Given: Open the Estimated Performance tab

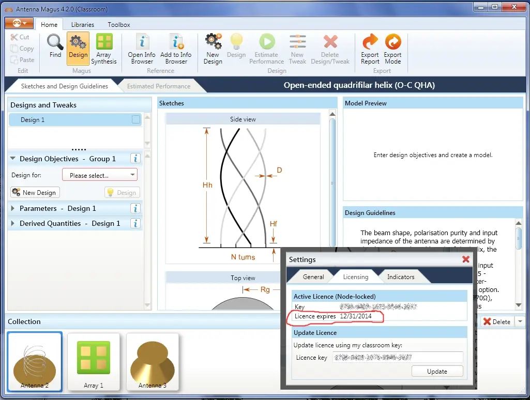Looking at the screenshot, I should pyautogui.click(x=159, y=86).
